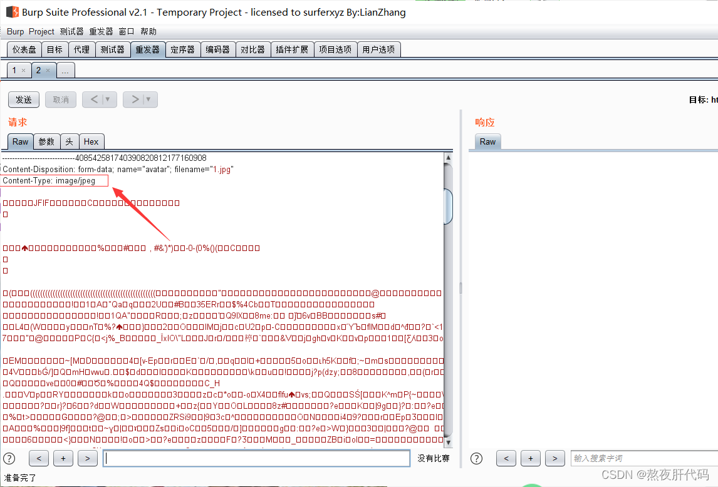Switch to the 代理 tab
The width and height of the screenshot is (718, 487).
tap(81, 49)
